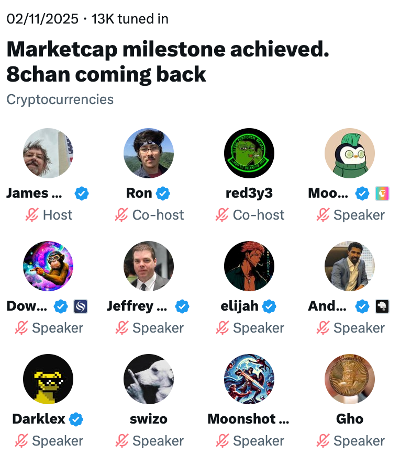This screenshot has height=456, width=400.
Task: Open the penguin avatar with green beanie
Action: pos(350,153)
